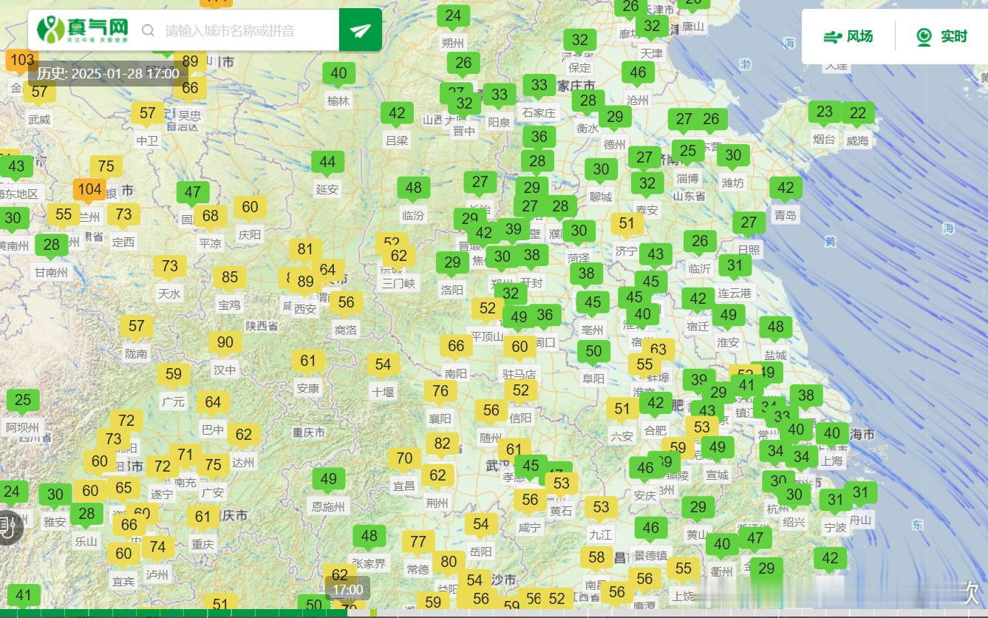The height and width of the screenshot is (618, 988).
Task: Select the AQI 30 marker for 聊城
Action: (x=601, y=169)
